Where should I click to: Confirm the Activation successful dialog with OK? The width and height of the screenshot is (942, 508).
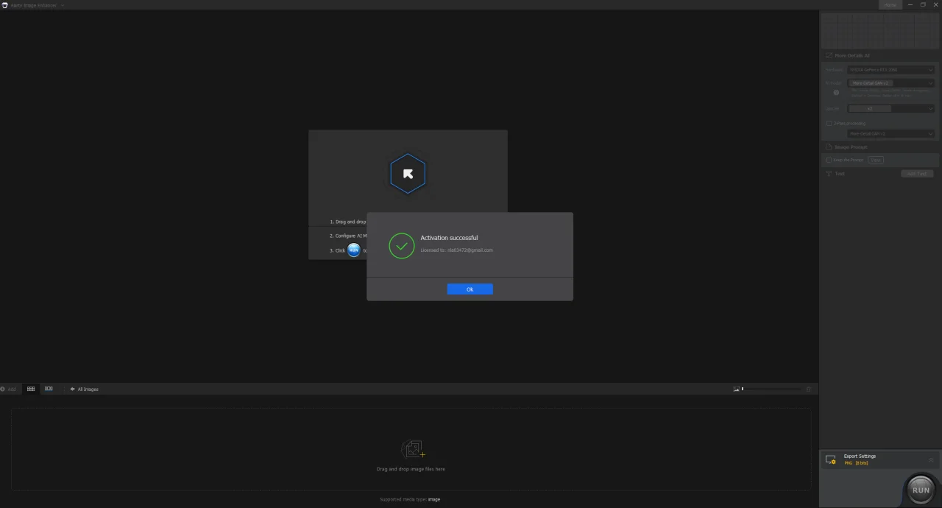pyautogui.click(x=470, y=289)
